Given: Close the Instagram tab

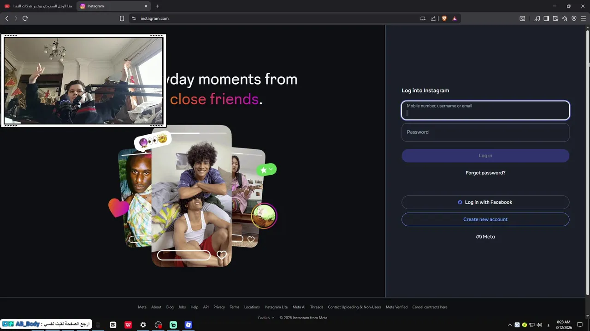Looking at the screenshot, I should [x=146, y=6].
